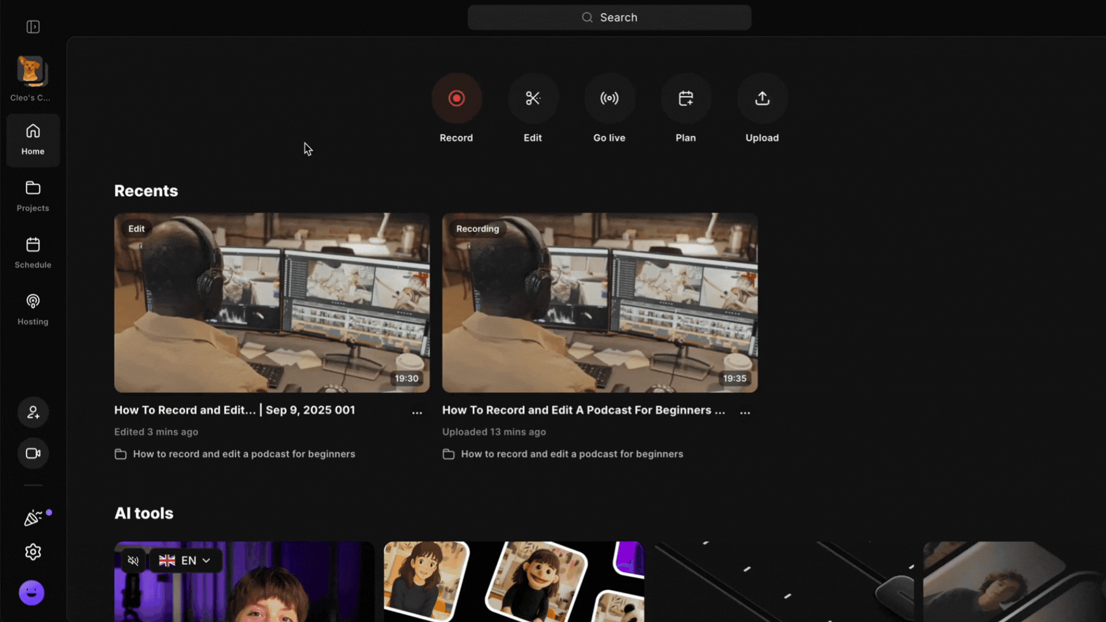This screenshot has width=1106, height=622.
Task: Start a Go live broadcast
Action: point(609,98)
